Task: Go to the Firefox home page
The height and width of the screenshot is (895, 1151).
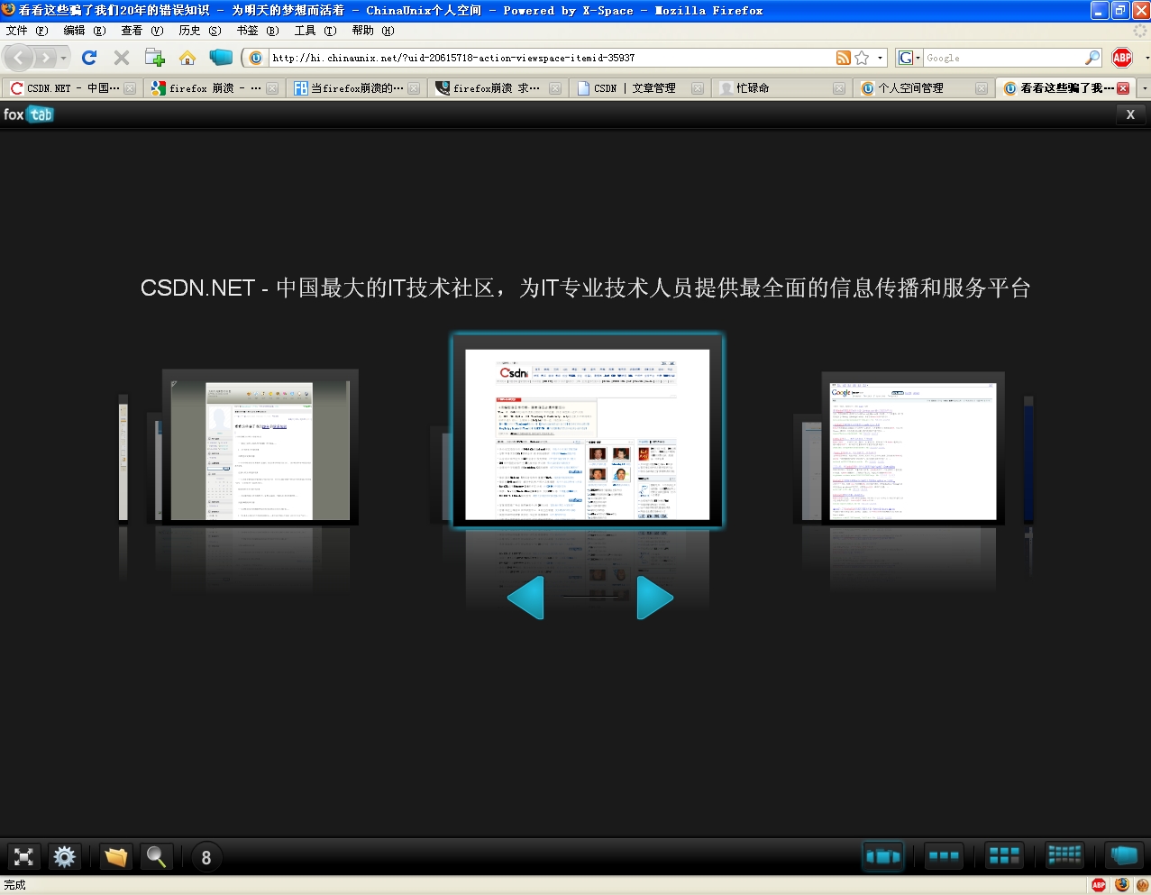Action: [x=187, y=58]
